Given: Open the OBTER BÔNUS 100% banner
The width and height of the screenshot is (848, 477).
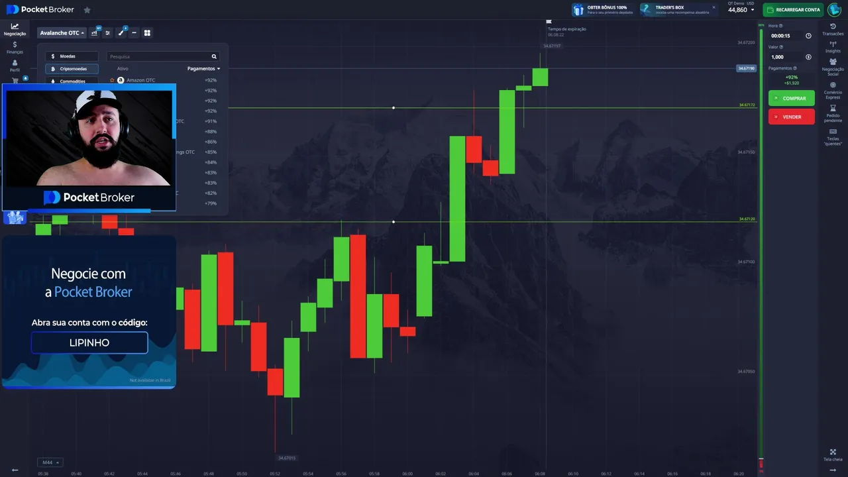Looking at the screenshot, I should [603, 9].
